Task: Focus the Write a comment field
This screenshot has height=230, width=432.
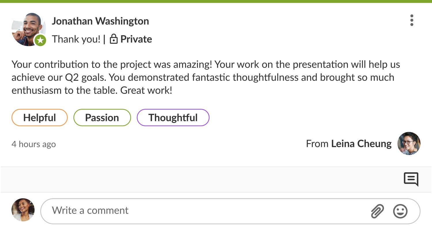Action: tap(202, 211)
